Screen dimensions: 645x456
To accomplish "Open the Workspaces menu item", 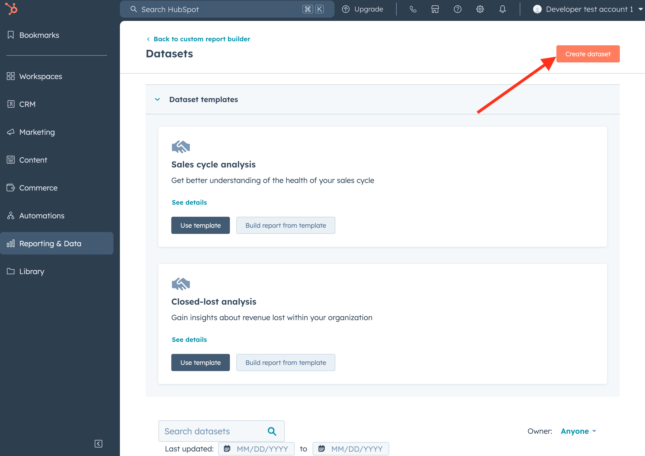I will pos(57,76).
